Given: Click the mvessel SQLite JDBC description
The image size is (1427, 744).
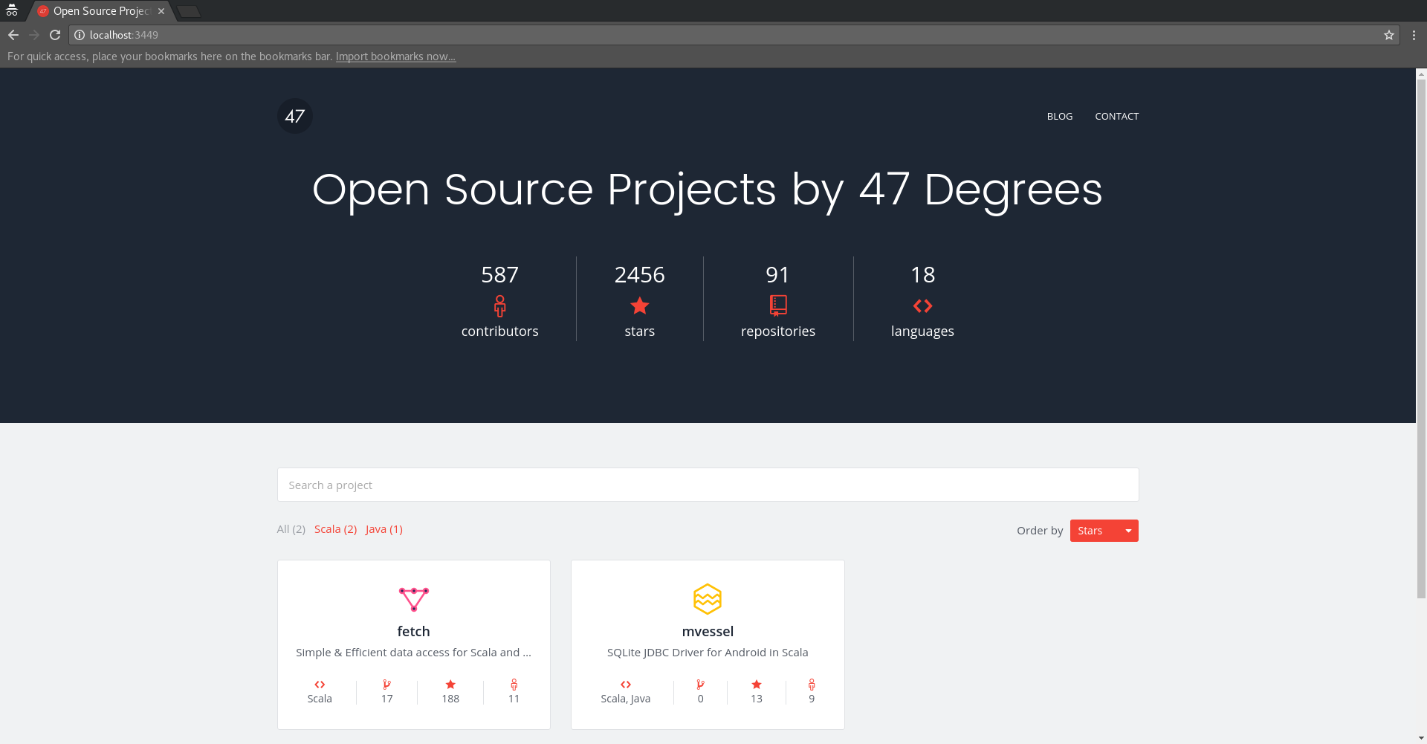Looking at the screenshot, I should 708,653.
